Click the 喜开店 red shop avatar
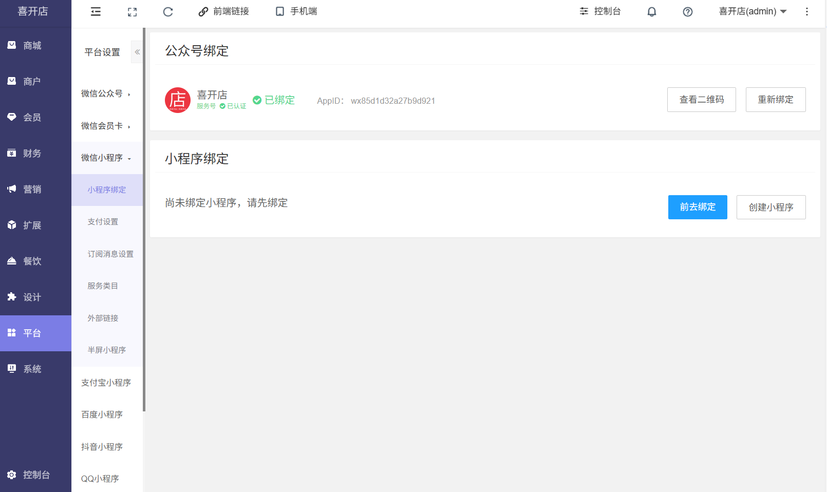The height and width of the screenshot is (492, 827). point(178,100)
